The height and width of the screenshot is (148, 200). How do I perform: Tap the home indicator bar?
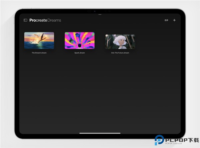100,133
